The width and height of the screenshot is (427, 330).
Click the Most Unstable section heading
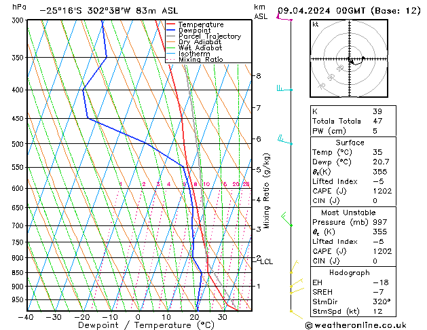[x=348, y=213]
